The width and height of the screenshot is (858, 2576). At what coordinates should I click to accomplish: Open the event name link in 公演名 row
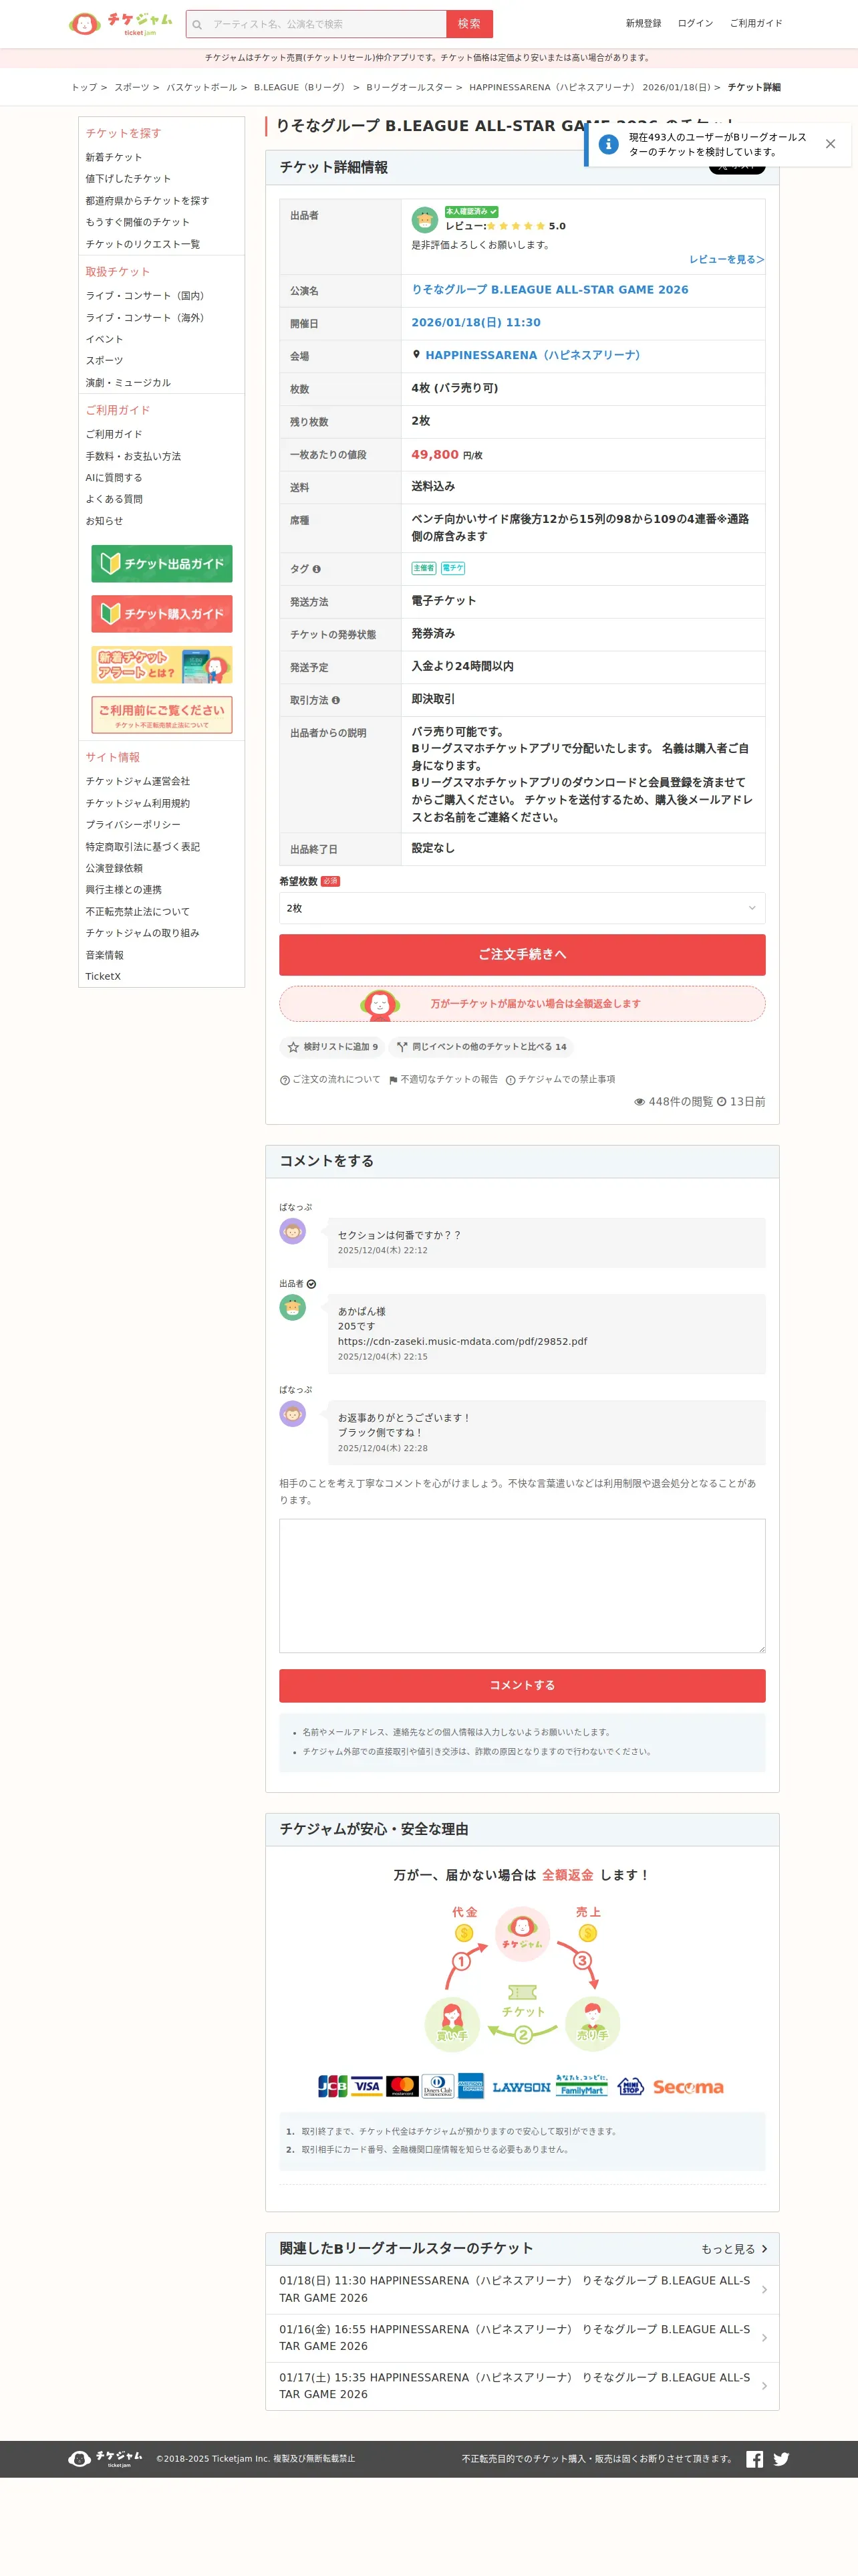pyautogui.click(x=551, y=289)
